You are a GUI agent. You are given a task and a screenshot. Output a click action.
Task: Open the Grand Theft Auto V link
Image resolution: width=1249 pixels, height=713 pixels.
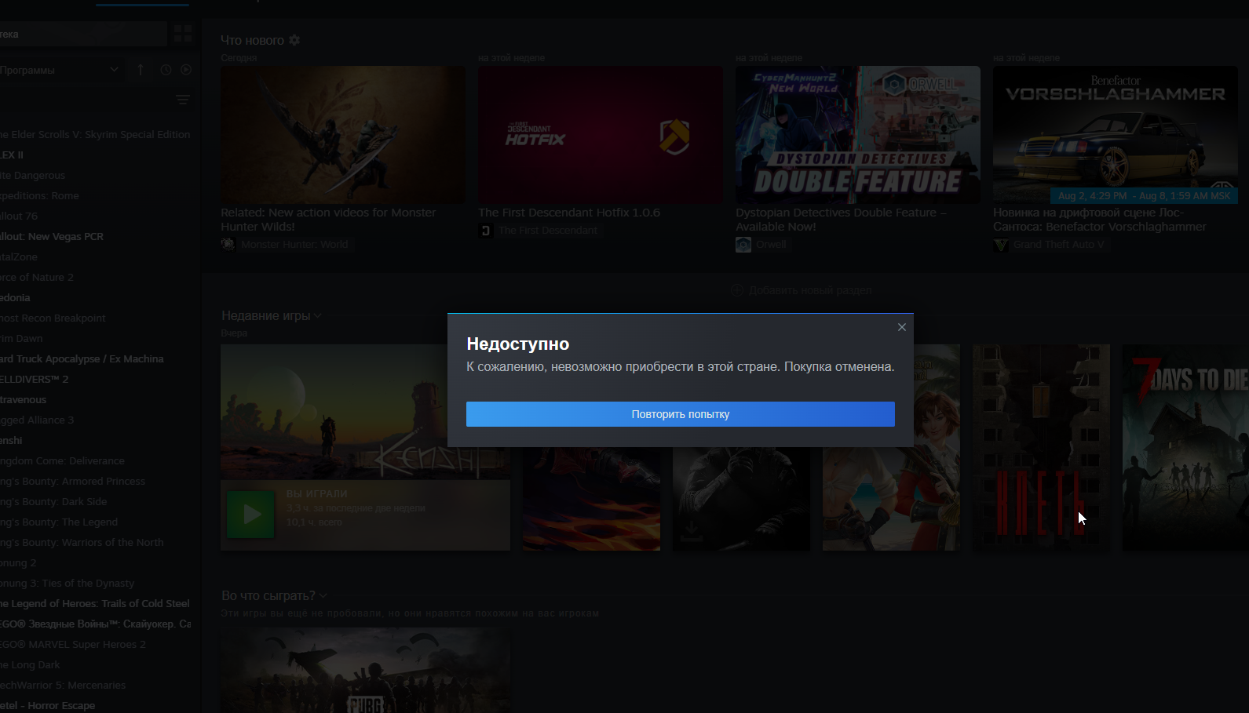click(x=1058, y=245)
